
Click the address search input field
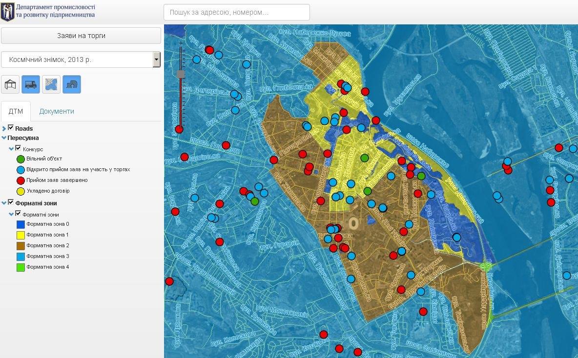pyautogui.click(x=236, y=12)
